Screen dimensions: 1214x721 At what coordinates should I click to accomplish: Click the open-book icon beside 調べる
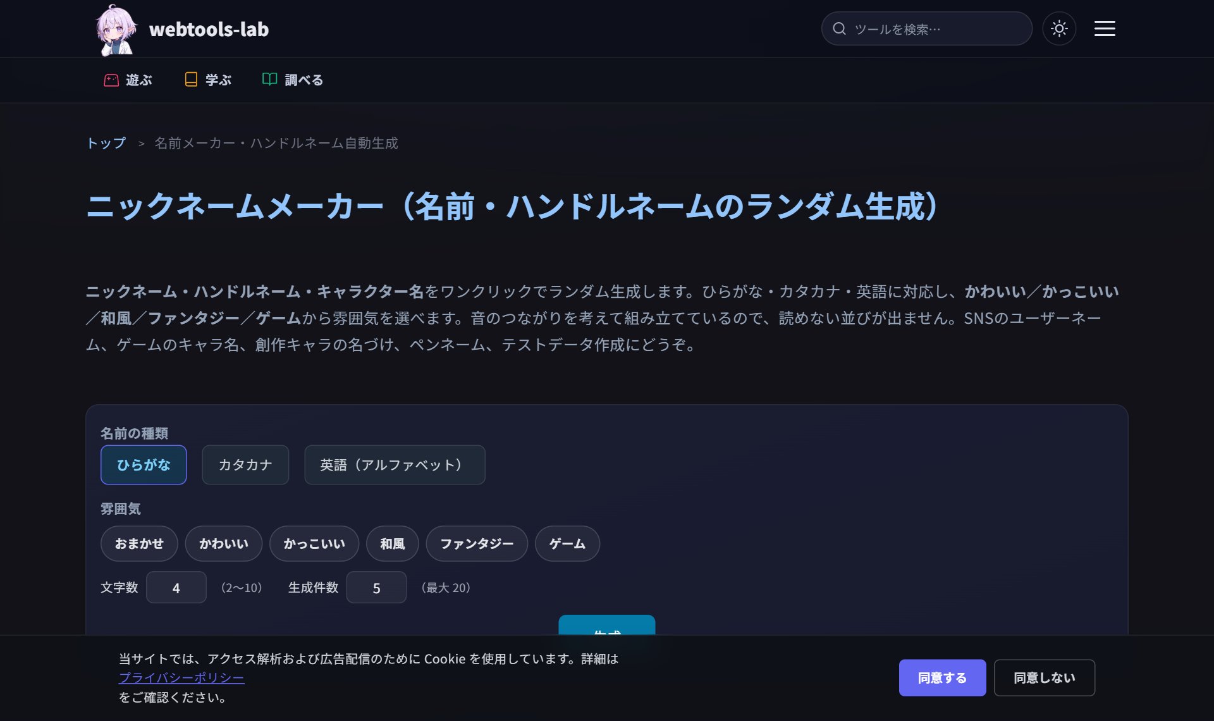pos(270,80)
